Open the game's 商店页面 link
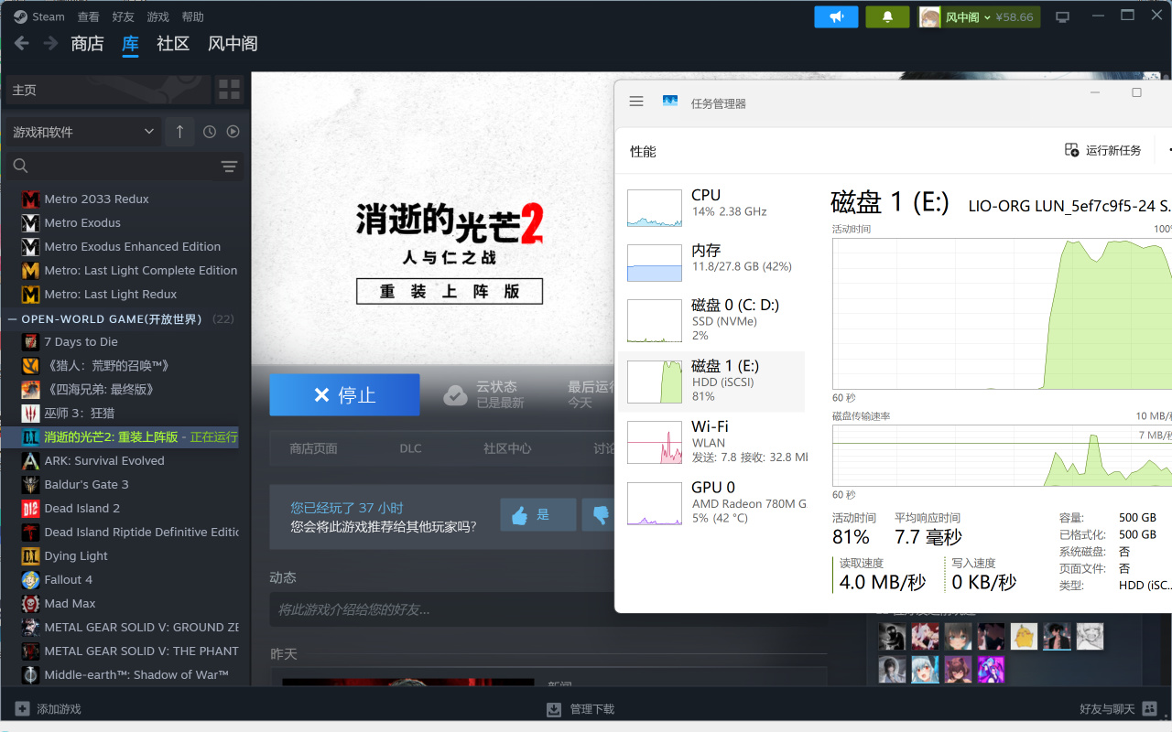This screenshot has width=1172, height=732. pos(313,448)
